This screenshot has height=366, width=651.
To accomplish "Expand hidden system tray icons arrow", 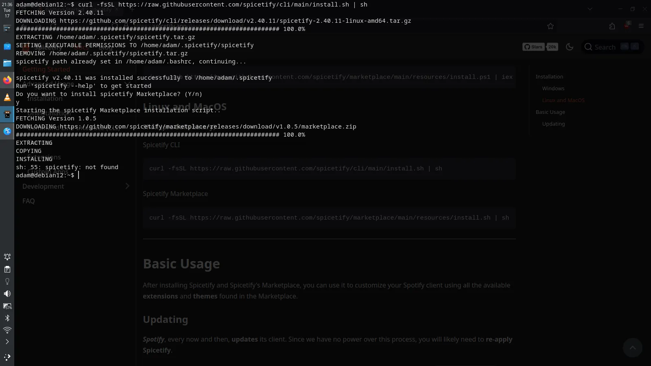I will coord(7,342).
